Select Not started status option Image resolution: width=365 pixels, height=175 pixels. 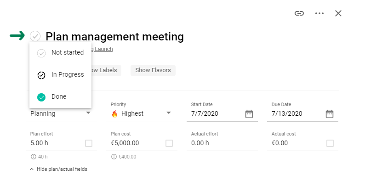(61, 53)
